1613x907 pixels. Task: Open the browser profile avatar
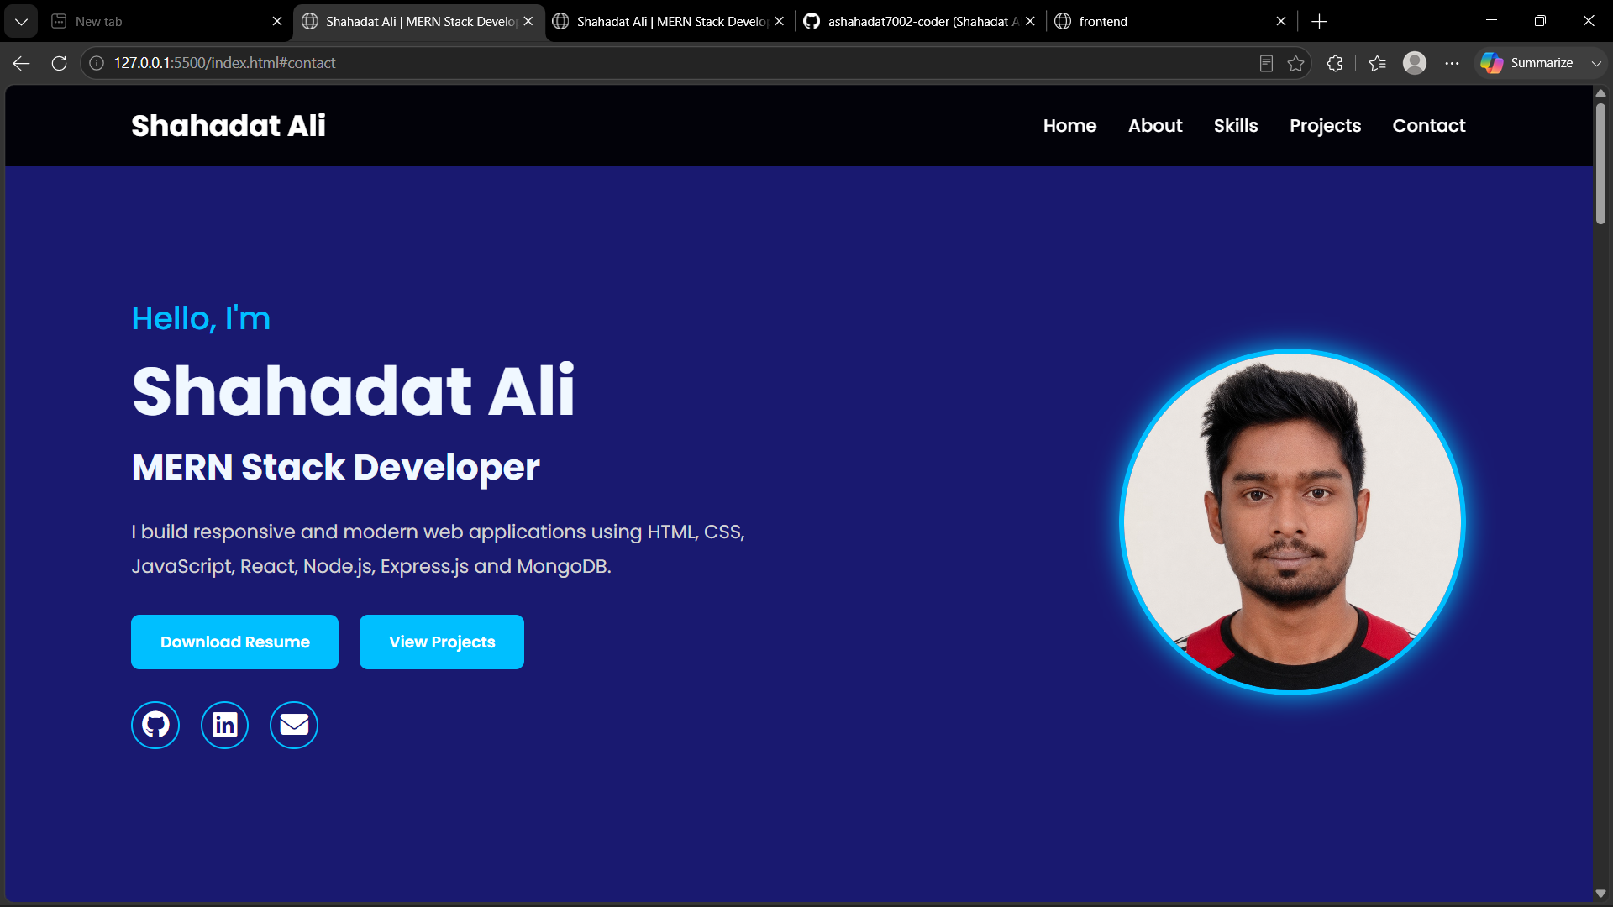[1415, 63]
